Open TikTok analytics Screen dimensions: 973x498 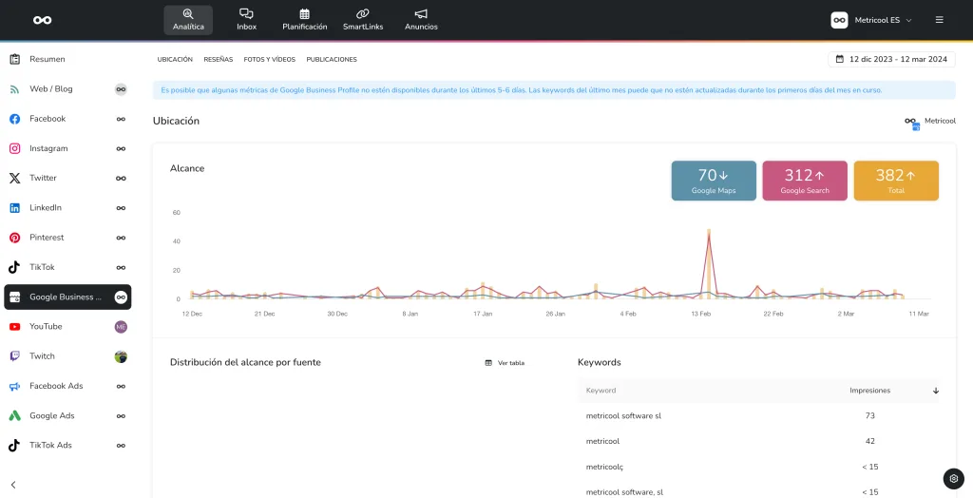click(x=67, y=267)
